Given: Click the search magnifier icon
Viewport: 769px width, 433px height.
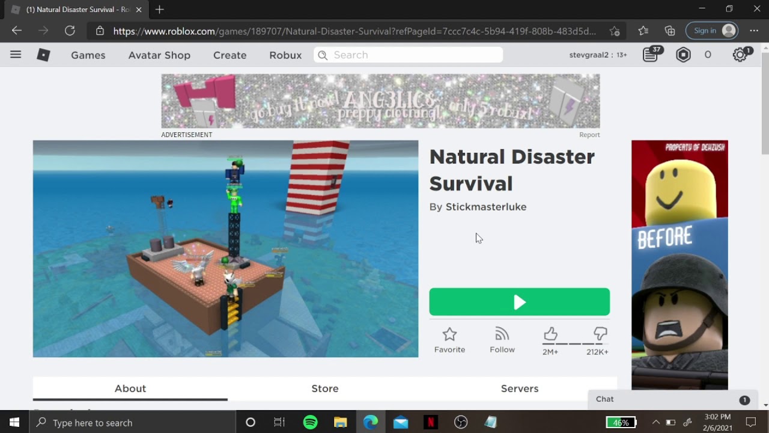Looking at the screenshot, I should click(323, 55).
